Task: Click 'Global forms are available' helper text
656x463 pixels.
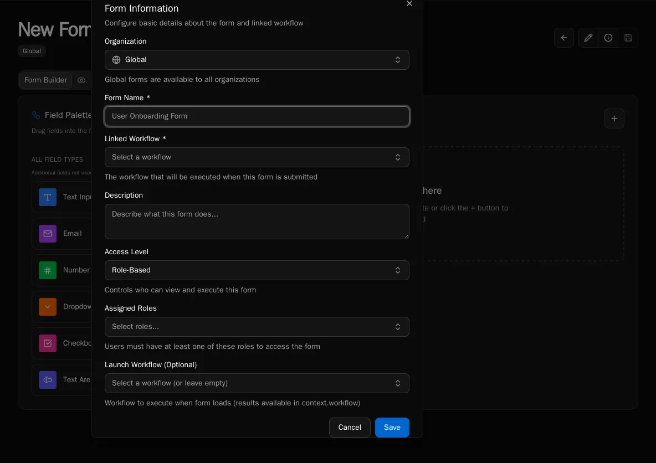Action: pyautogui.click(x=182, y=79)
